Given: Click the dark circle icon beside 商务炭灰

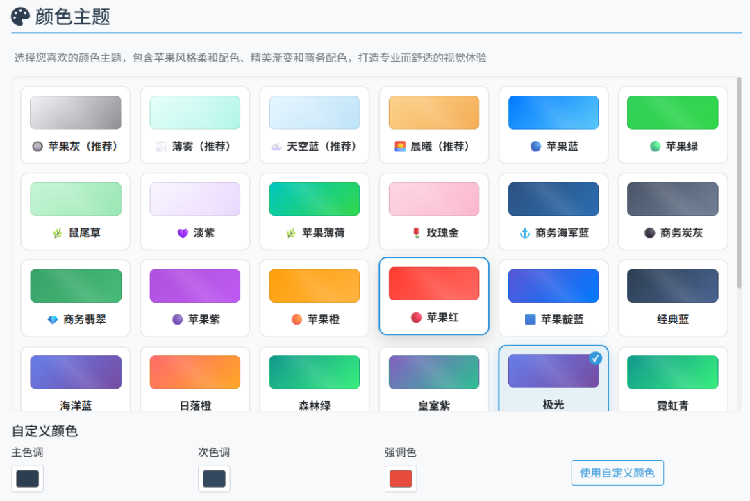Looking at the screenshot, I should pyautogui.click(x=649, y=233).
